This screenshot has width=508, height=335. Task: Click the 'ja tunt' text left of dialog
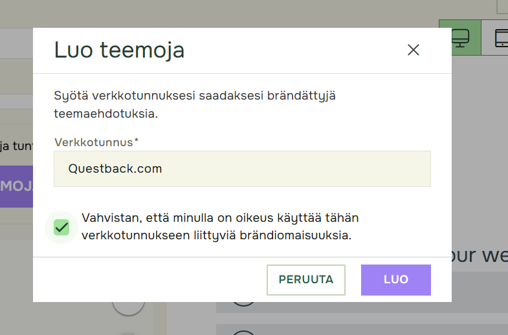[16, 146]
